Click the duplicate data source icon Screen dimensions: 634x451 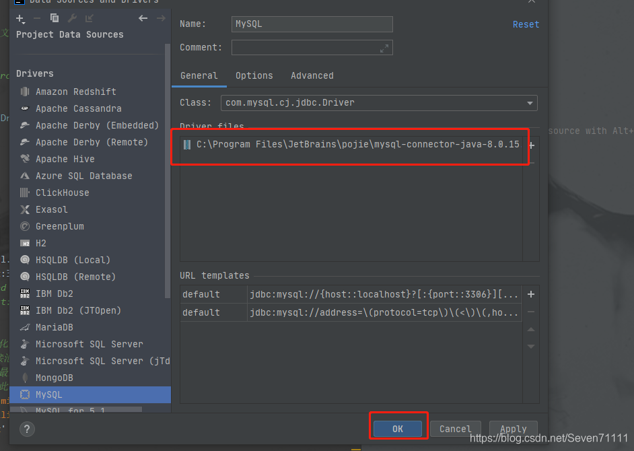pyautogui.click(x=55, y=18)
